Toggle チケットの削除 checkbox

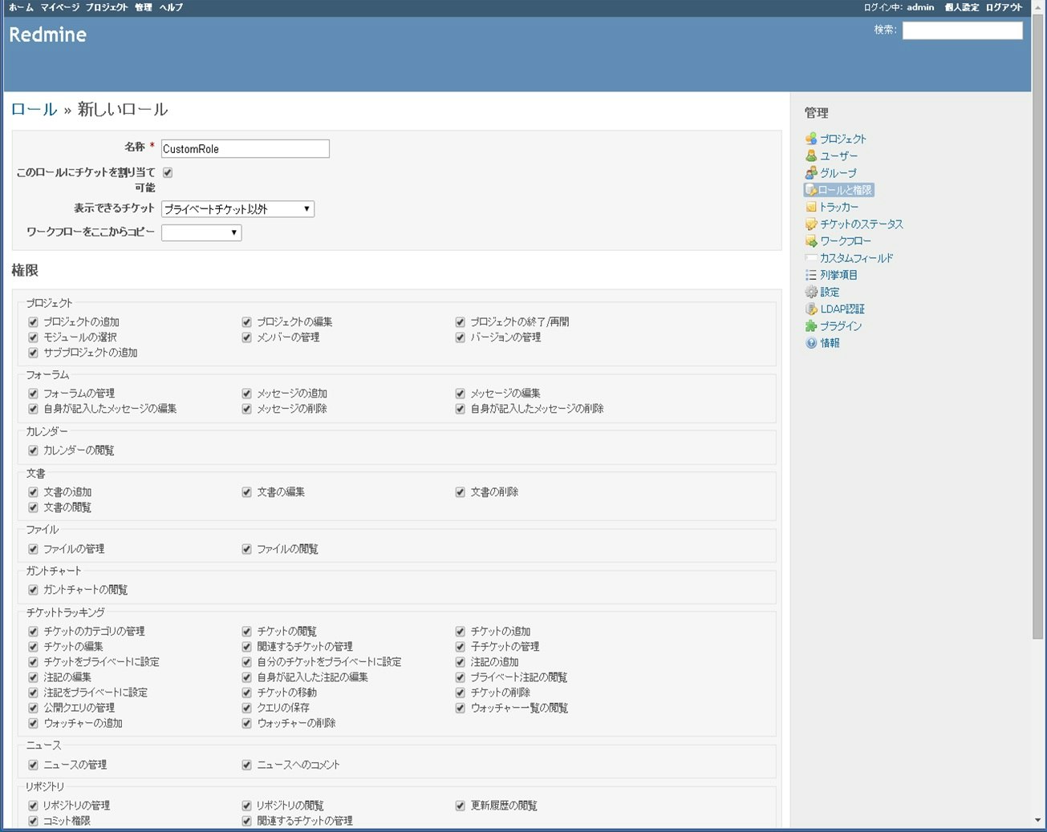(460, 693)
